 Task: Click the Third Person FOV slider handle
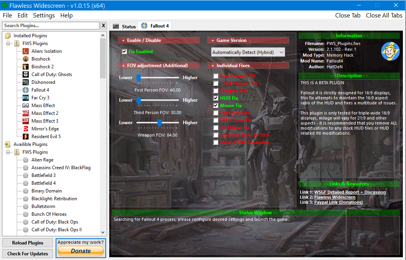pos(138,100)
